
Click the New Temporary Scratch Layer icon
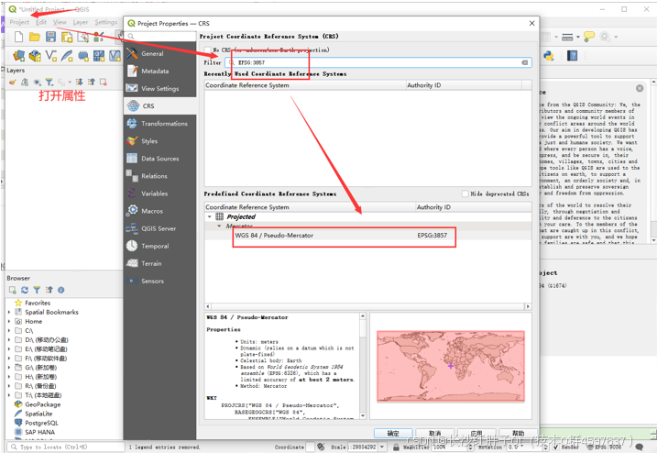click(83, 55)
